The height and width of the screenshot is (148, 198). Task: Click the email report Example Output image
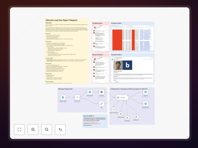(132, 70)
